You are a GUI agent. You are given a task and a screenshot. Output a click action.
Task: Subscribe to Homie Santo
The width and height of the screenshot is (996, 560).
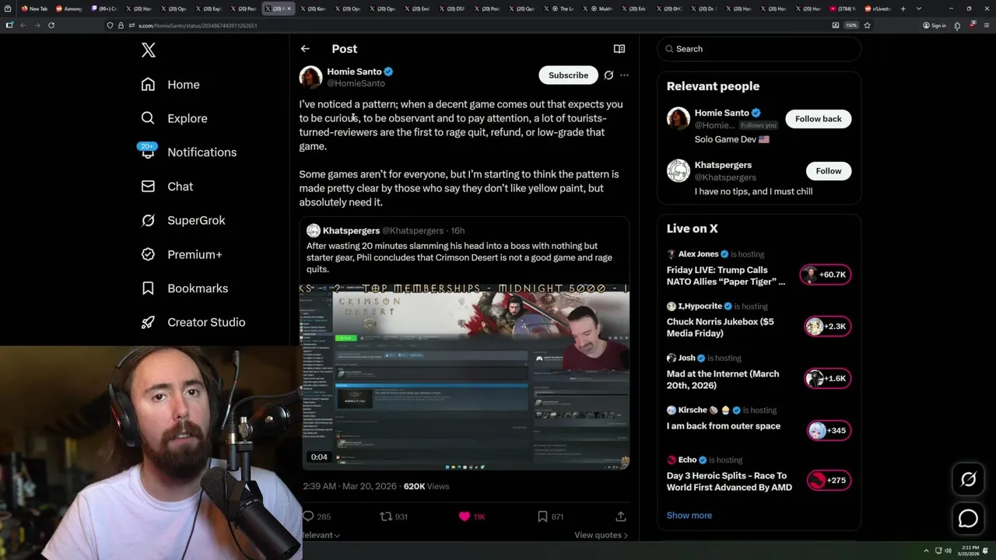pyautogui.click(x=568, y=75)
